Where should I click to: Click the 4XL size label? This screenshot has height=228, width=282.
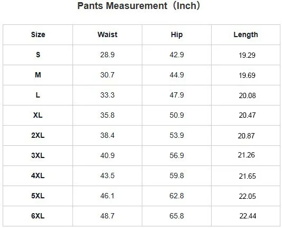[38, 176]
